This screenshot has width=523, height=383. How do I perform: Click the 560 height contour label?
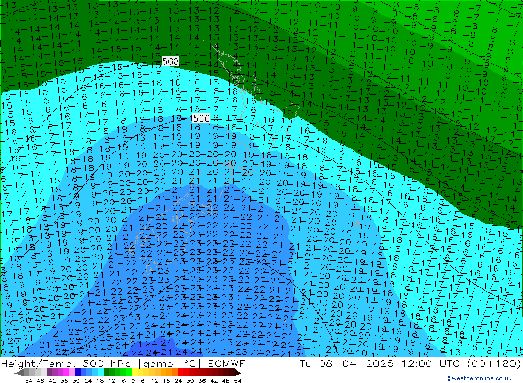click(x=201, y=118)
